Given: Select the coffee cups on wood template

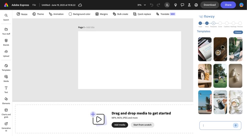Looking at the screenshot, I should pos(220,49).
